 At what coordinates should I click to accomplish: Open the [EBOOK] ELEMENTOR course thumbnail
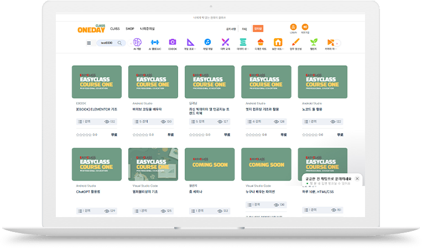[97, 82]
